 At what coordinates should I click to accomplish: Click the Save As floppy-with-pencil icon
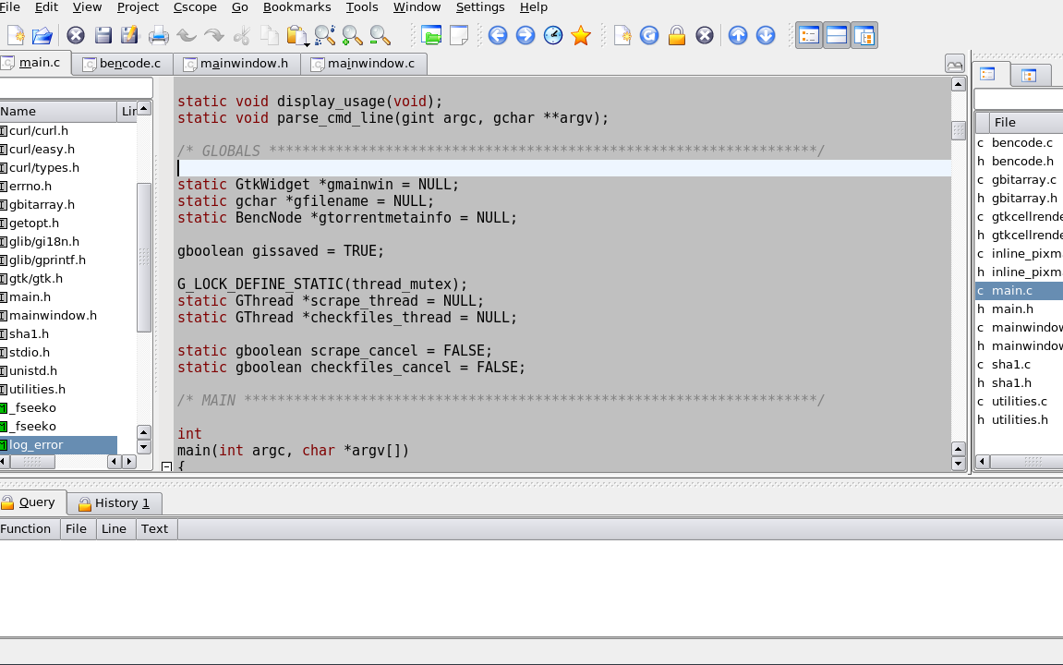tap(129, 35)
